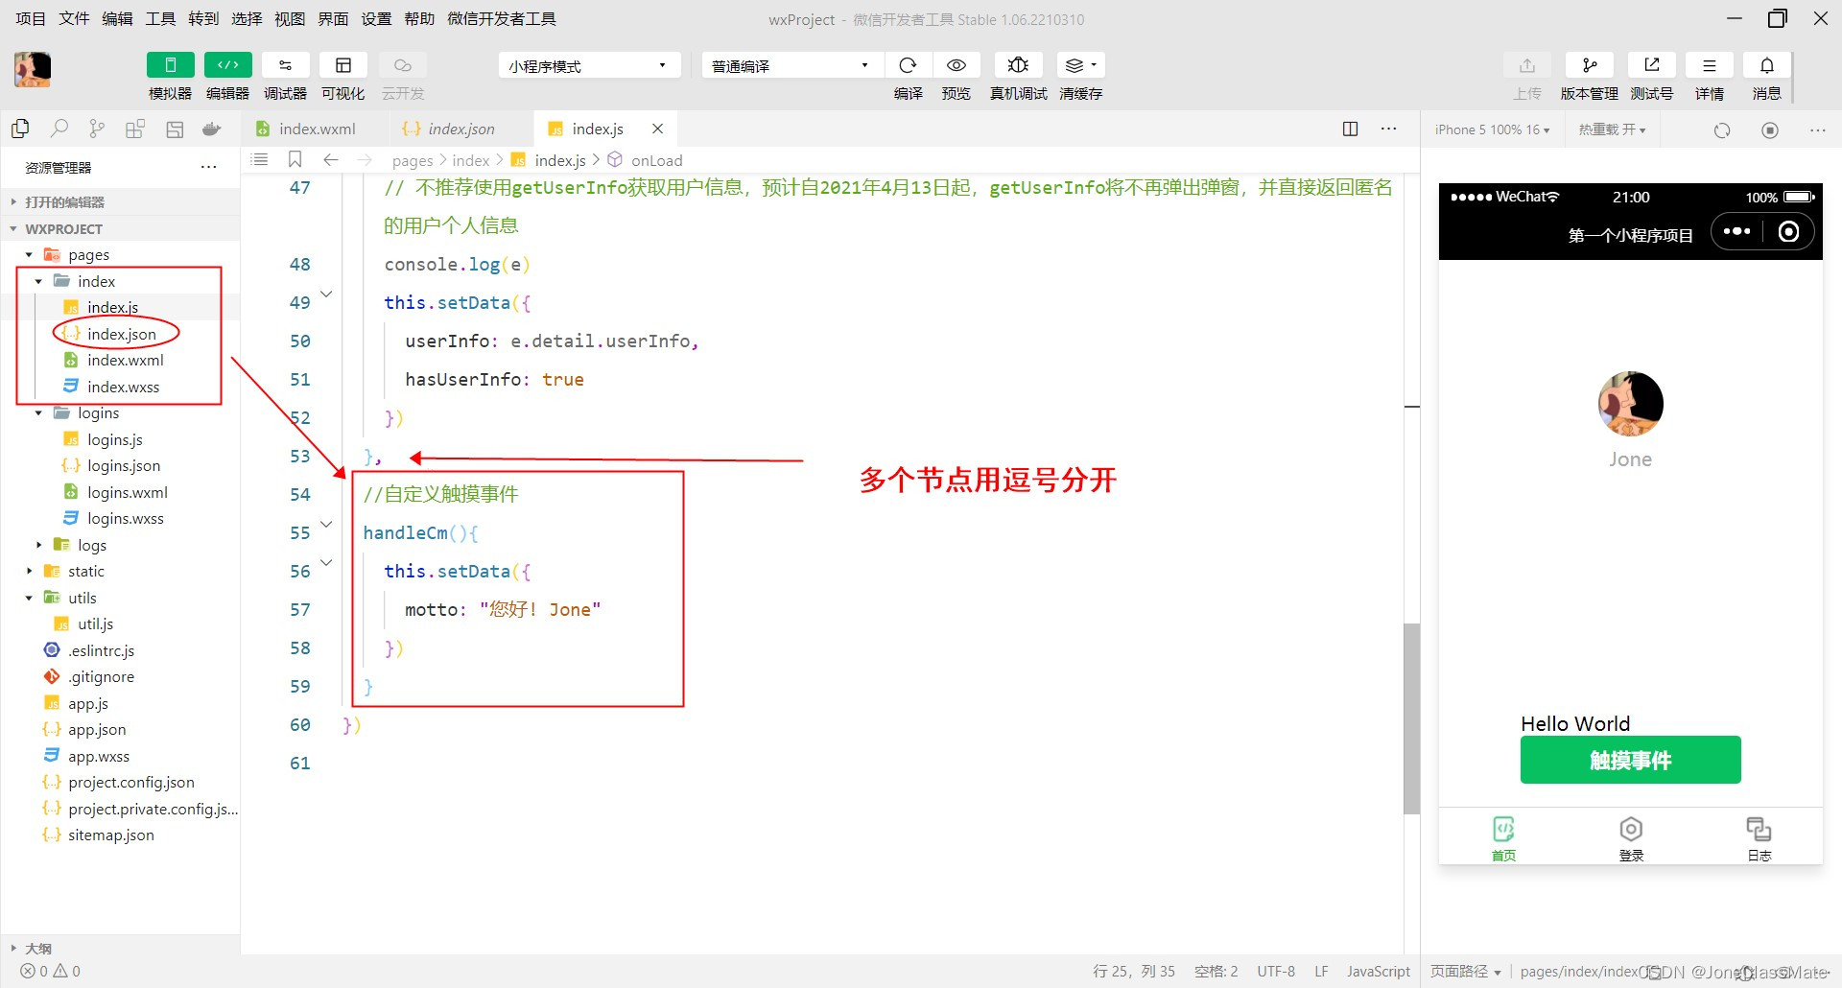Open the messages bell icon (消息)
The image size is (1842, 988).
(x=1767, y=65)
